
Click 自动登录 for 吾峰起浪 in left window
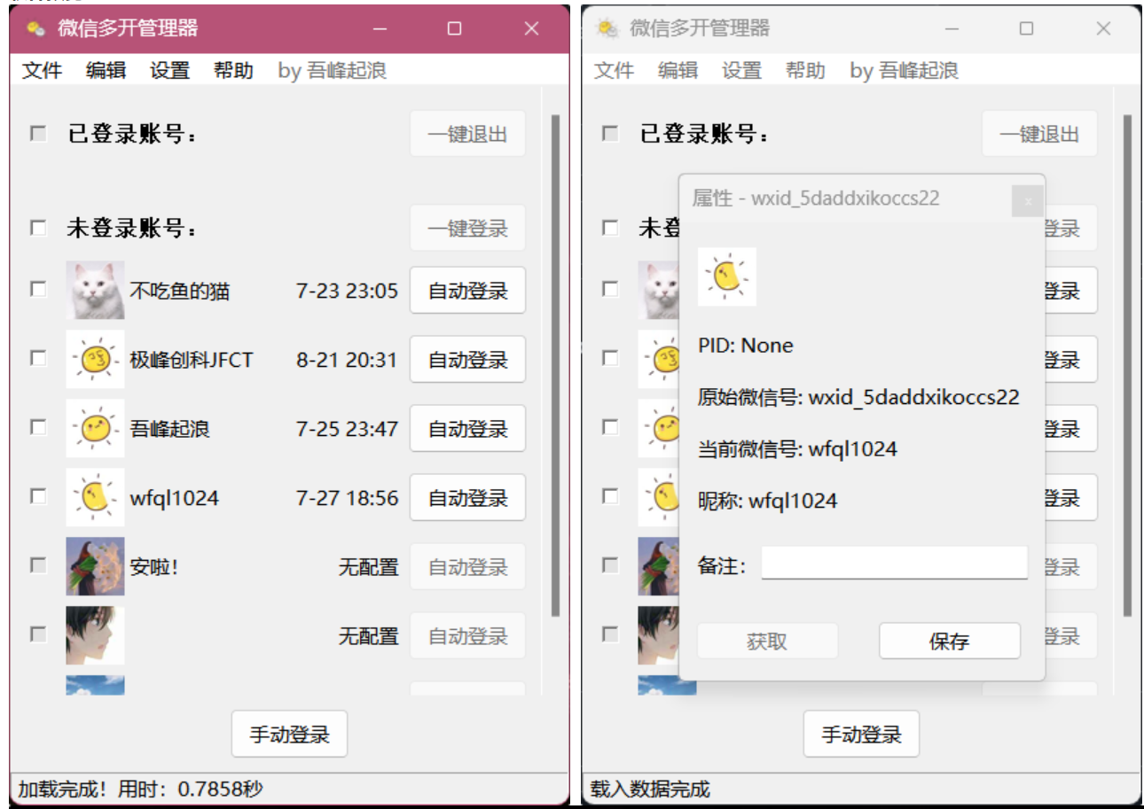click(467, 429)
